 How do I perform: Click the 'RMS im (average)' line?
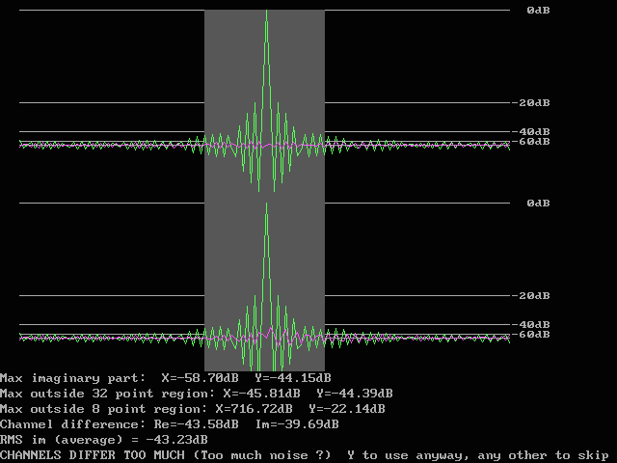(104, 440)
